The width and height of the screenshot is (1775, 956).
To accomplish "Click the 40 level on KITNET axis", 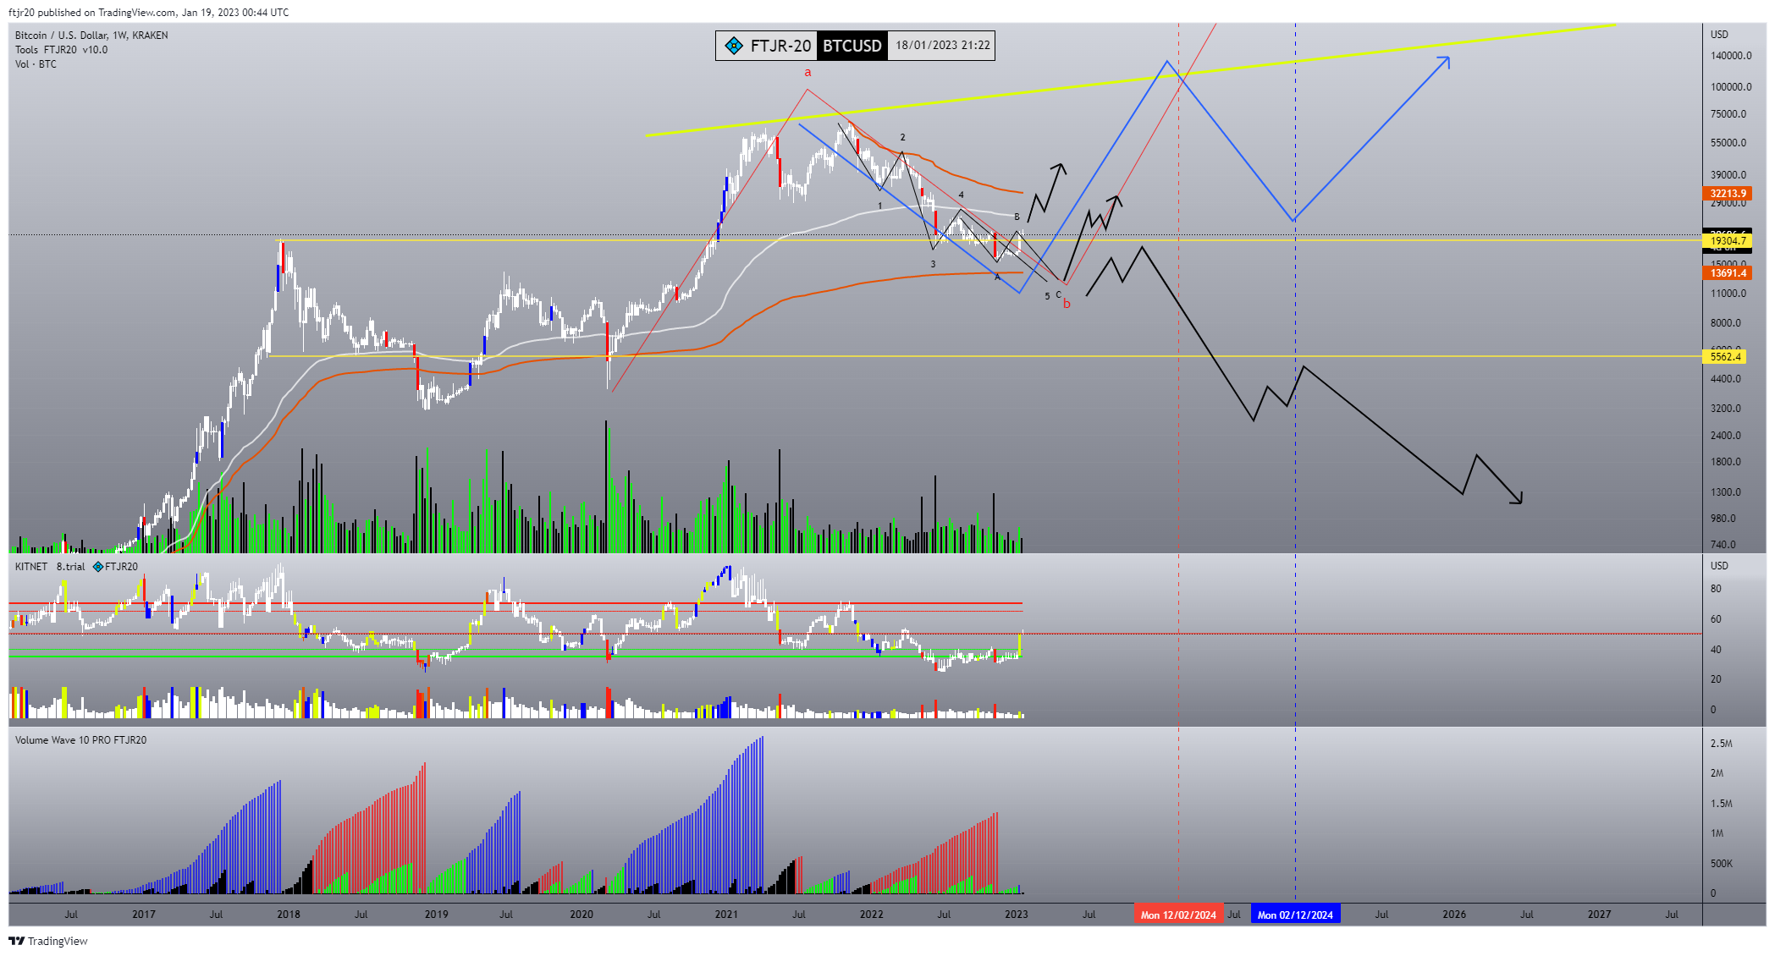I will coord(1716,650).
